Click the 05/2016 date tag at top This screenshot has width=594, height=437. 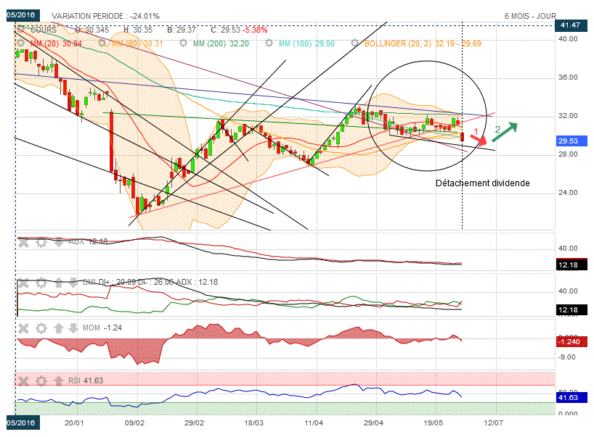coord(23,15)
